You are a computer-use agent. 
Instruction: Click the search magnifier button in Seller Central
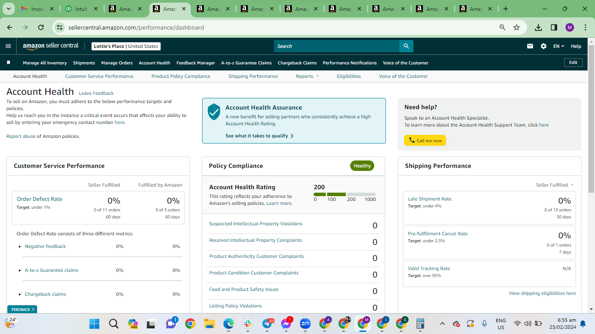[406, 46]
